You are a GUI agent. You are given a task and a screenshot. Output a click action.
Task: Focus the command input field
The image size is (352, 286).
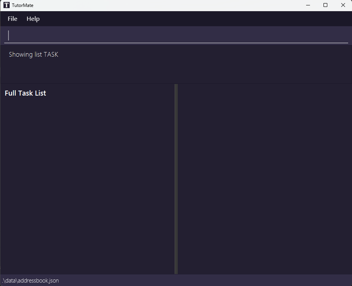point(176,35)
